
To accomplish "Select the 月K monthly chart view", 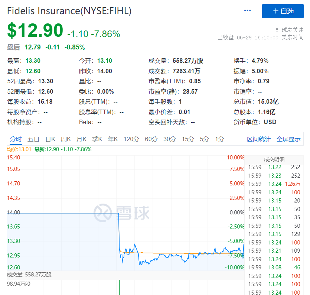I will pos(81,139).
